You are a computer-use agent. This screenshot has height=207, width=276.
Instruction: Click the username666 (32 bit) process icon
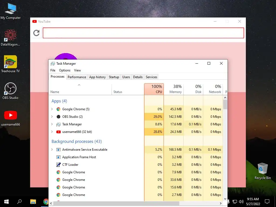58,132
